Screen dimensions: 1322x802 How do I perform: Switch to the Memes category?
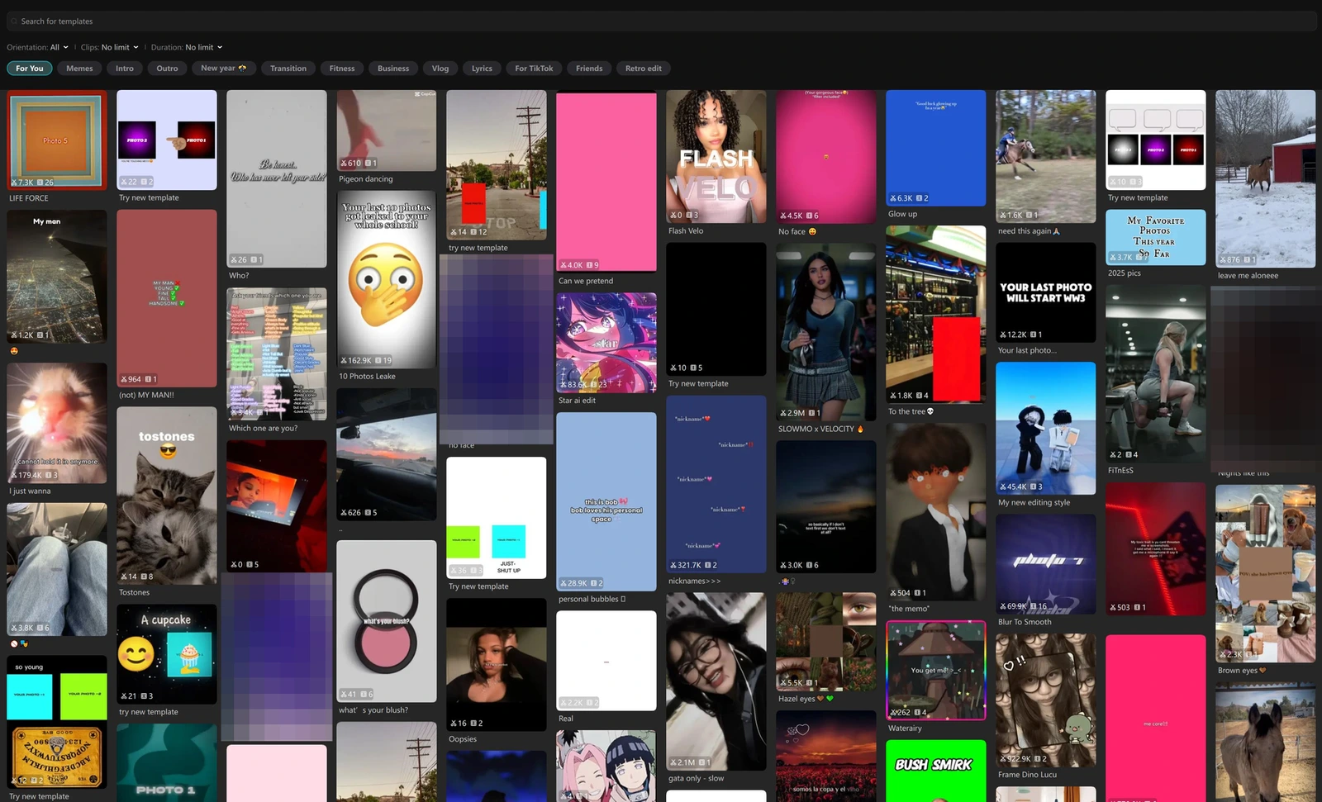point(79,69)
